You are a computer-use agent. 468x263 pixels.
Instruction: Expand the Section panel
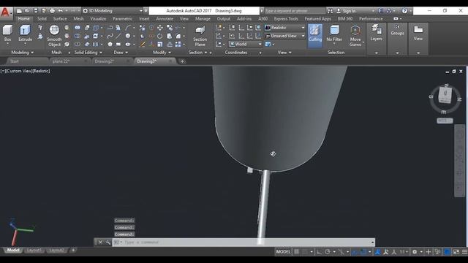[x=197, y=53]
